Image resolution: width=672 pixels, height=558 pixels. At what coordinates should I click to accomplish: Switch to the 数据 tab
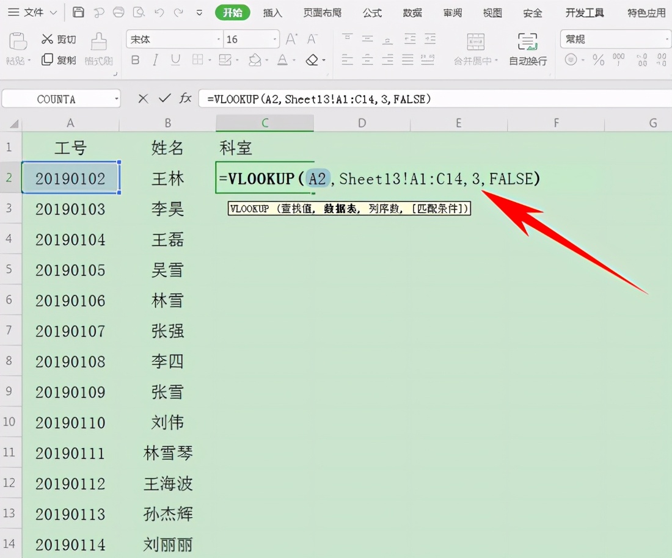tap(412, 13)
